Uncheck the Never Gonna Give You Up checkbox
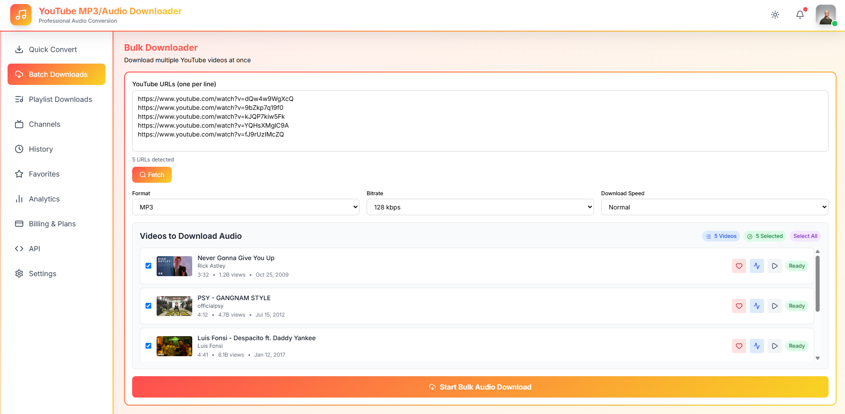Viewport: 845px width, 414px height. [x=149, y=266]
